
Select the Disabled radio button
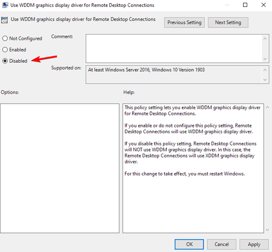[x=5, y=61]
